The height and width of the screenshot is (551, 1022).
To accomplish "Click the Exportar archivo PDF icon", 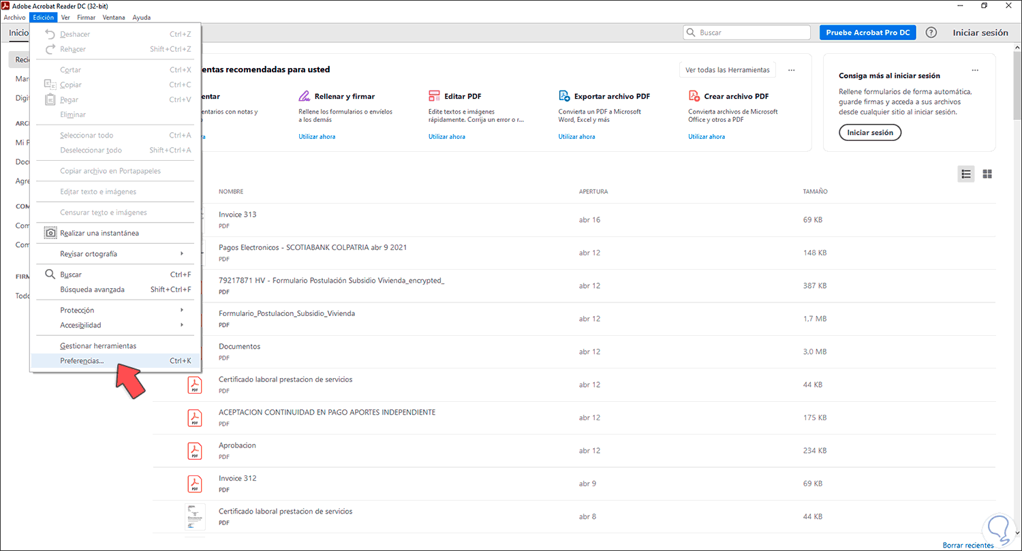I will coord(564,96).
